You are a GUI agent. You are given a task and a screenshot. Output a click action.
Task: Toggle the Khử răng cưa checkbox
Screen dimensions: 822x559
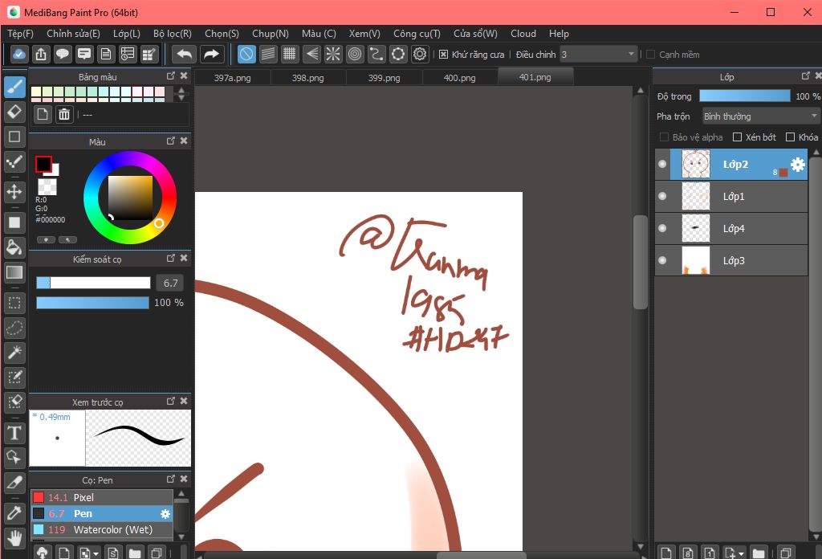443,55
